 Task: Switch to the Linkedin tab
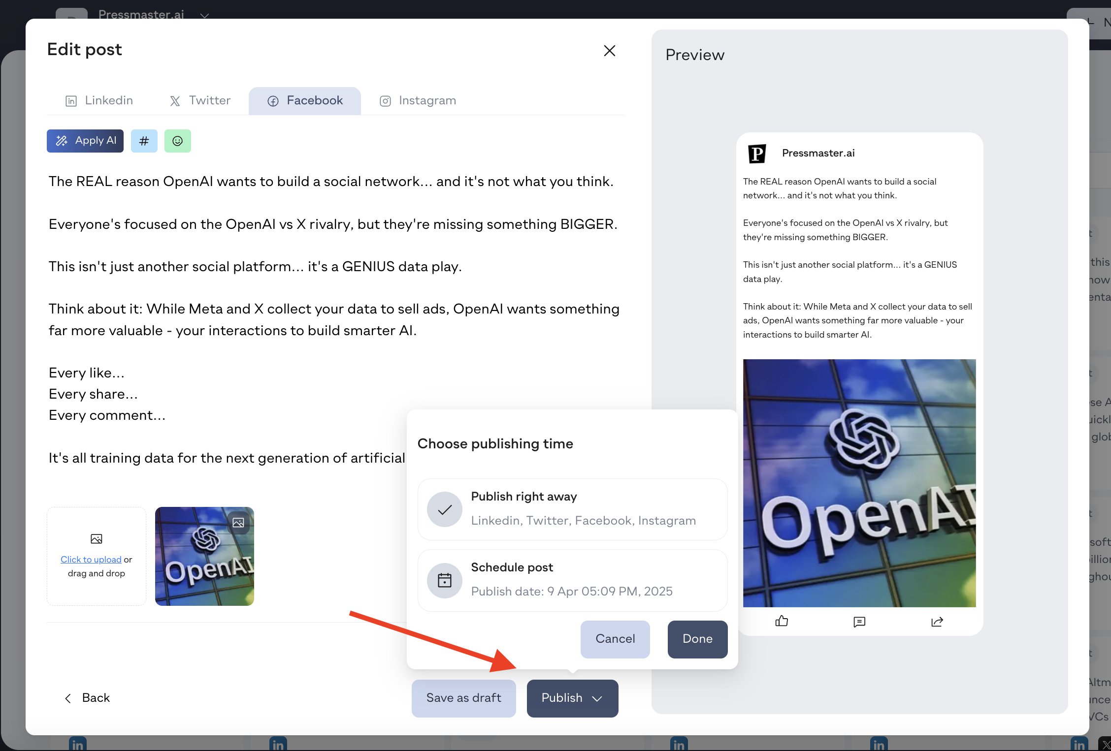pos(99,100)
